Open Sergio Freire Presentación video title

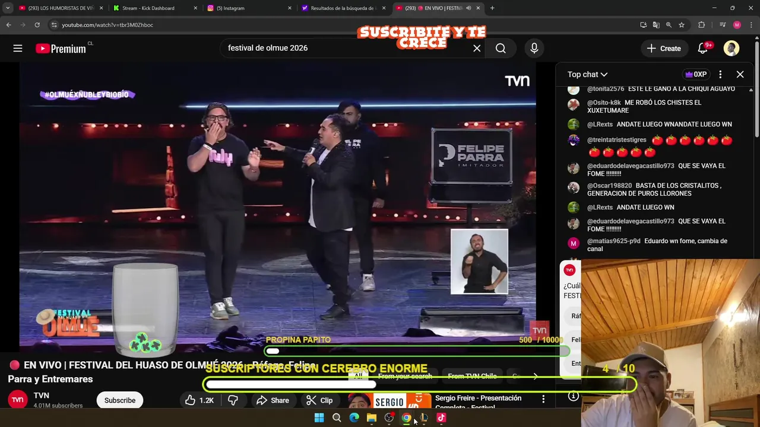478,403
